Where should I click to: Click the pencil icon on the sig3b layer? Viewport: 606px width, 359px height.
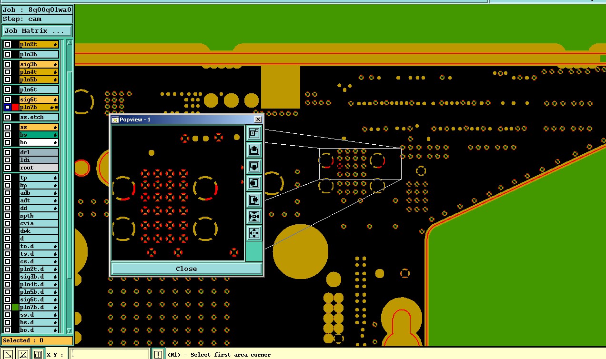[x=55, y=64]
